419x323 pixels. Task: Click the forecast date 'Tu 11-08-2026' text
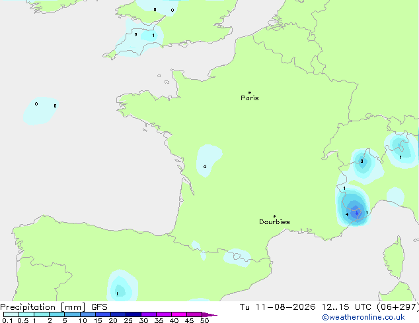(278, 307)
